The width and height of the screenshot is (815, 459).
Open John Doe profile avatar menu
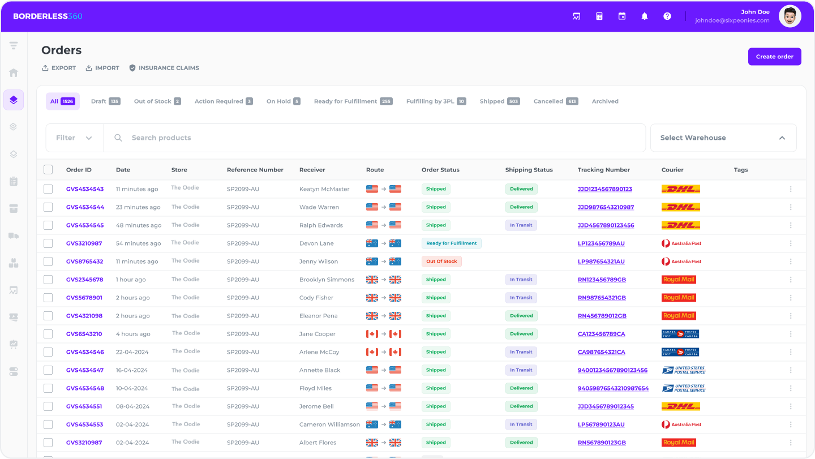(x=790, y=16)
